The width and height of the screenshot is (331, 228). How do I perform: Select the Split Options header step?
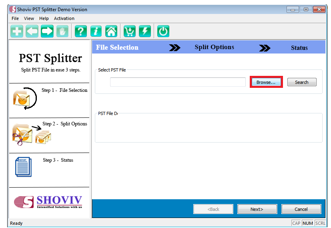click(214, 47)
